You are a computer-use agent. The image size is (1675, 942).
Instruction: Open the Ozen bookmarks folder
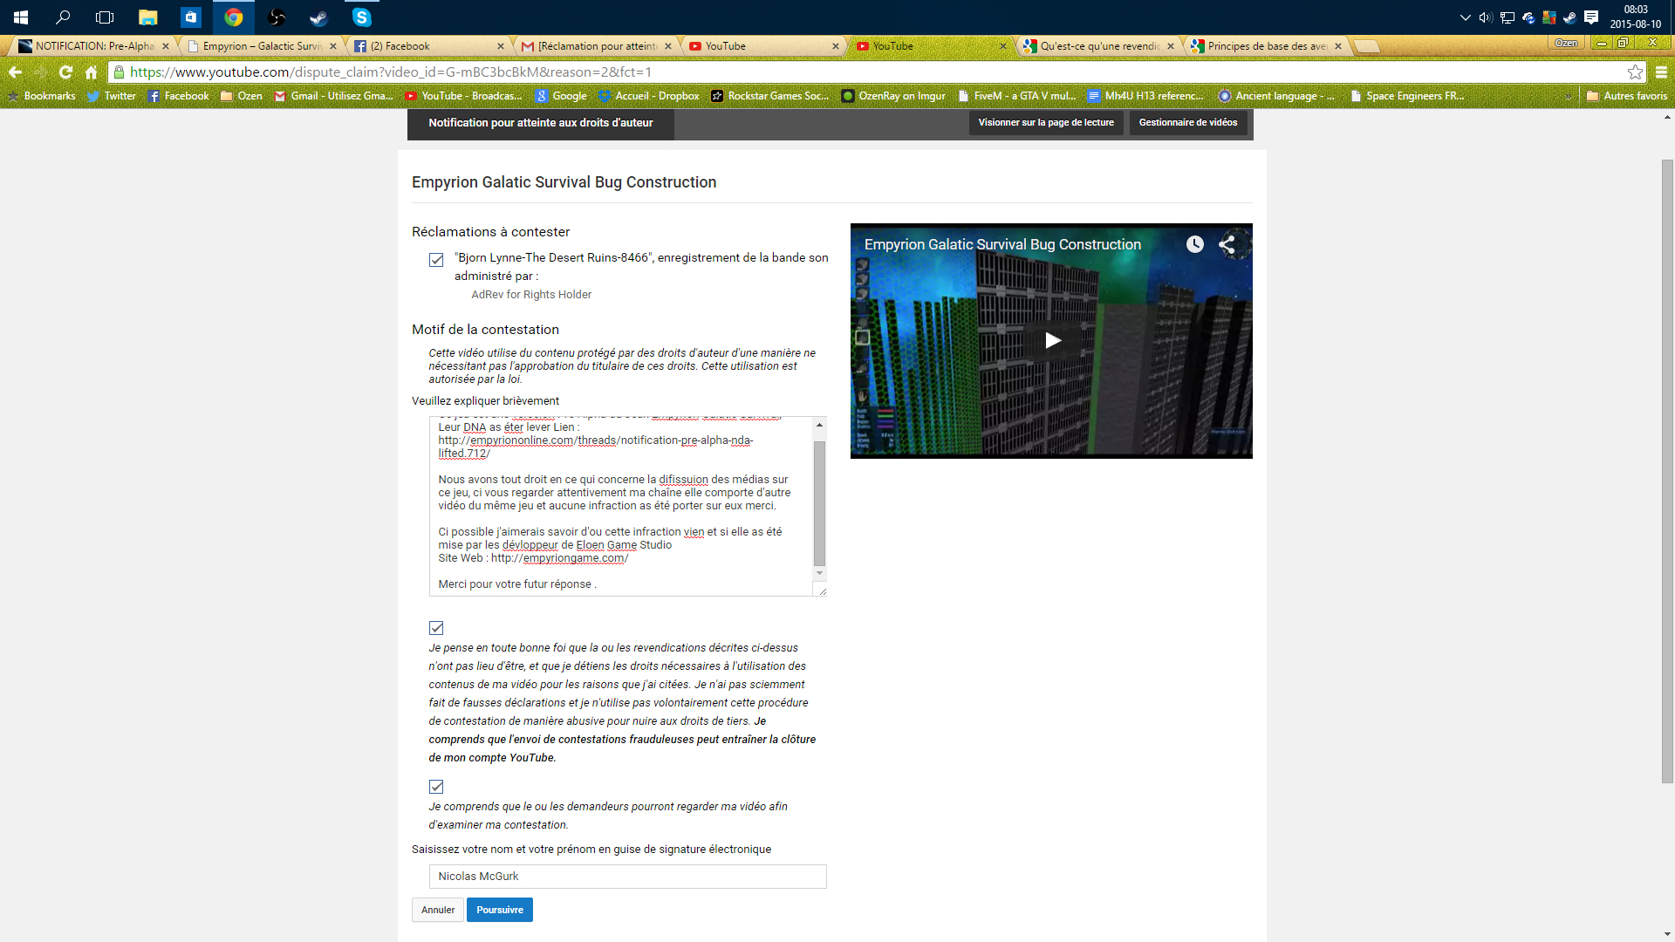242,96
